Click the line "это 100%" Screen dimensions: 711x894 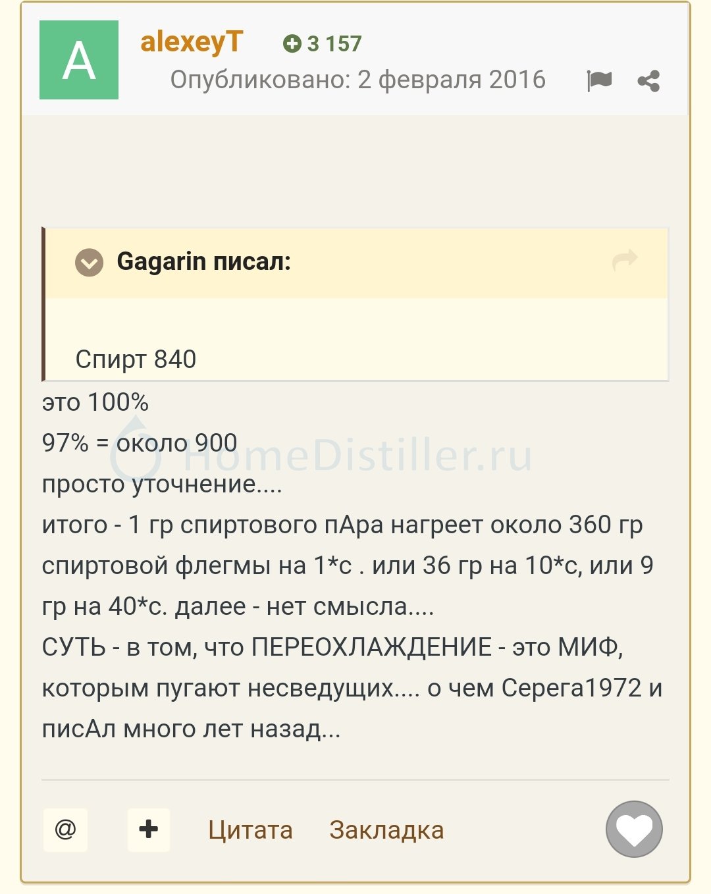[95, 402]
